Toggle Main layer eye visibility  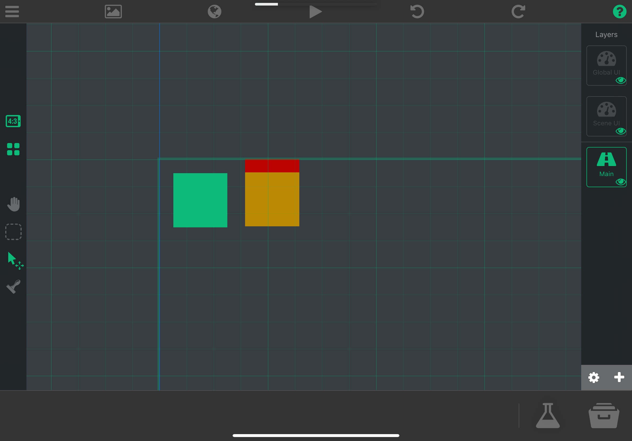[620, 182]
